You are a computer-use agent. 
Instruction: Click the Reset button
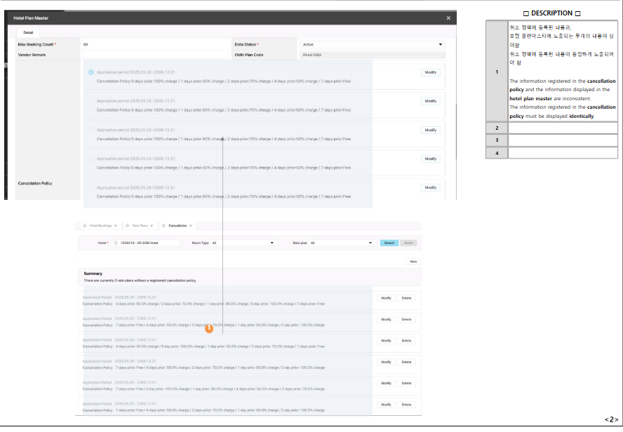(x=408, y=243)
